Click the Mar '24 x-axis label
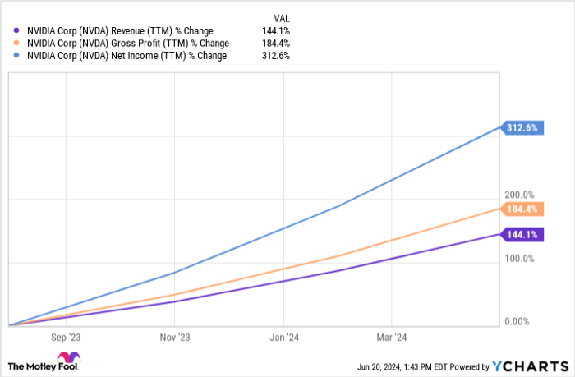 pos(391,337)
